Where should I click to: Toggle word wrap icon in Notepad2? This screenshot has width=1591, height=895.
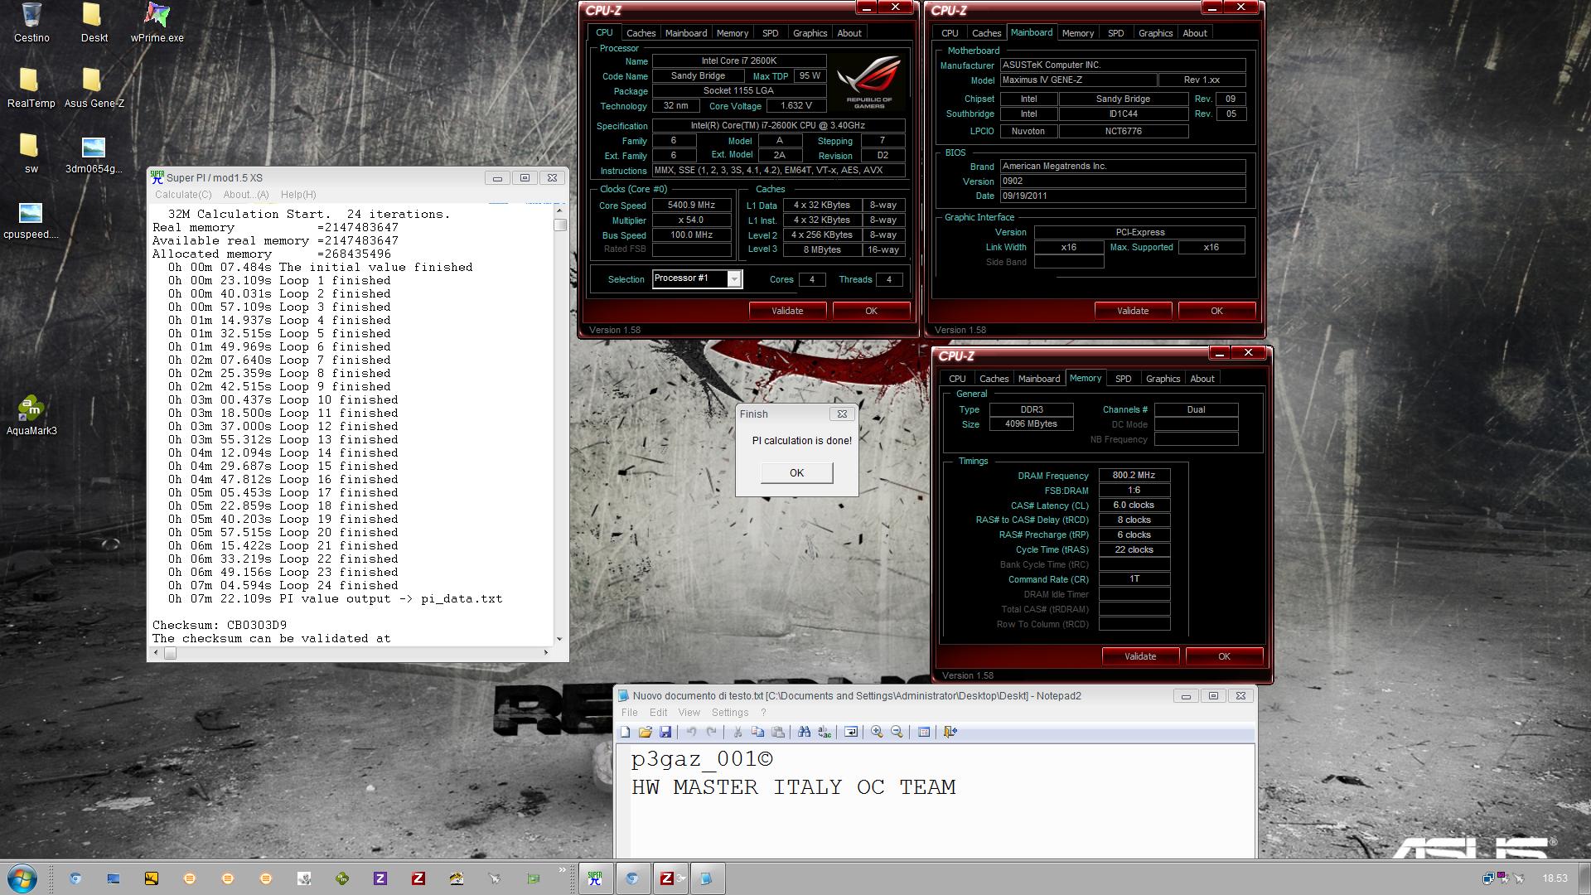pyautogui.click(x=850, y=732)
